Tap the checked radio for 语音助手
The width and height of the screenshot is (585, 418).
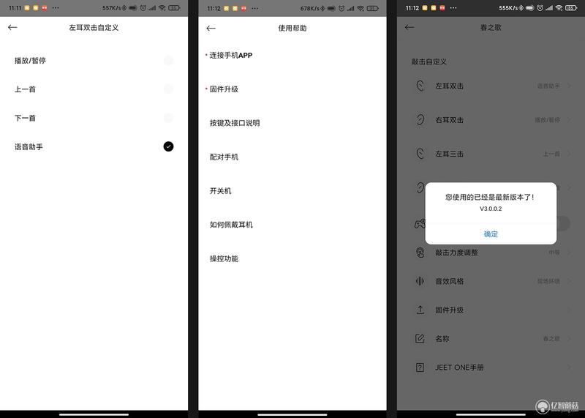point(168,146)
